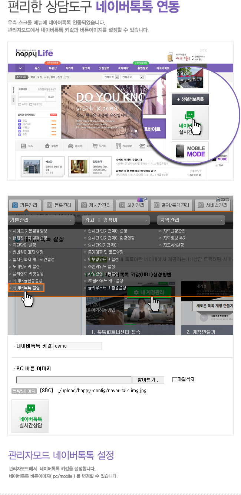Expand the 지역관리 column header
This screenshot has width=241, height=495.
click(191, 220)
